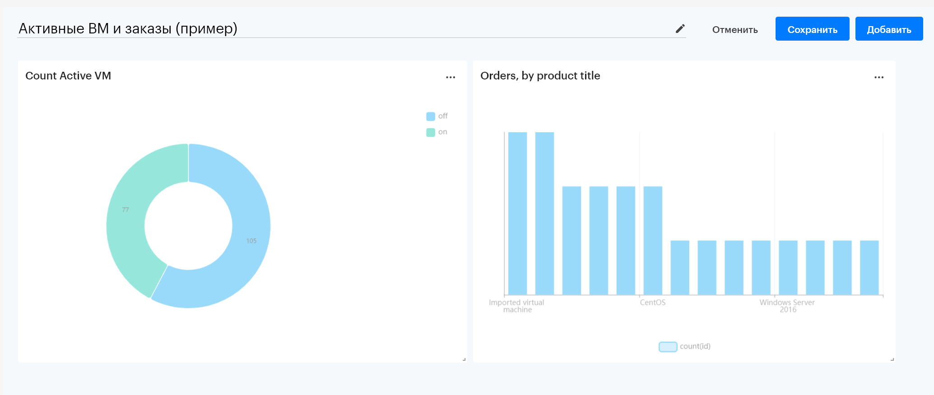The height and width of the screenshot is (395, 934).
Task: Click the Orders, by product title heading
Action: coord(540,76)
